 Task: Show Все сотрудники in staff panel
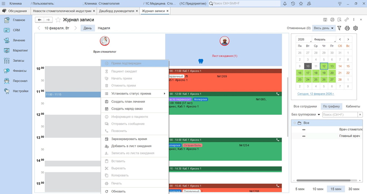click(x=305, y=106)
